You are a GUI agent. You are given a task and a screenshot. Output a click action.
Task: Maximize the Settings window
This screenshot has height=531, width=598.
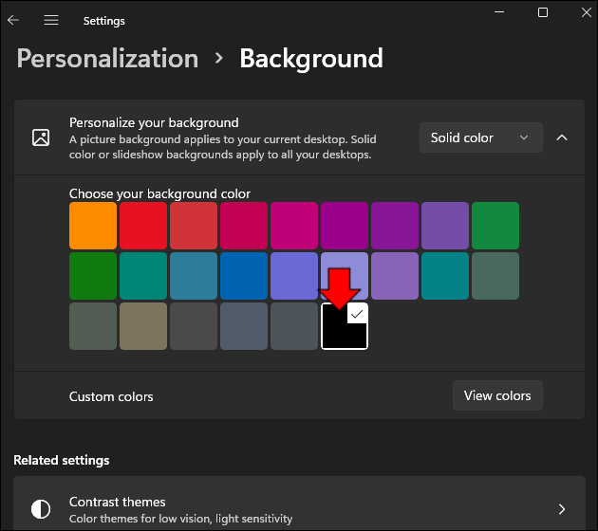coord(543,12)
